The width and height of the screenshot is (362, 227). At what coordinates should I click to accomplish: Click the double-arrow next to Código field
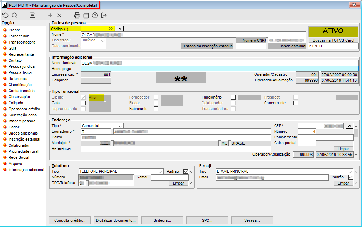tap(120, 29)
